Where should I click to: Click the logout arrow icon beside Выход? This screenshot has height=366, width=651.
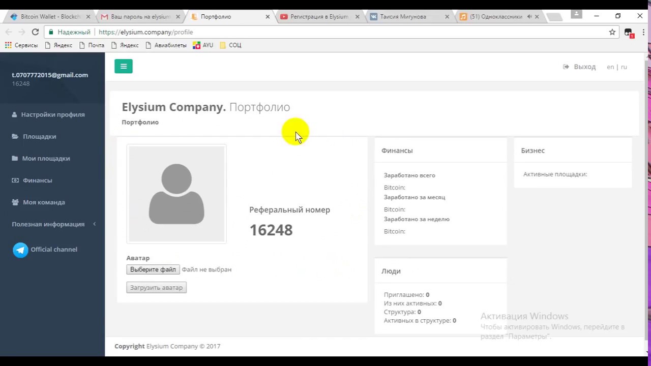(x=566, y=67)
